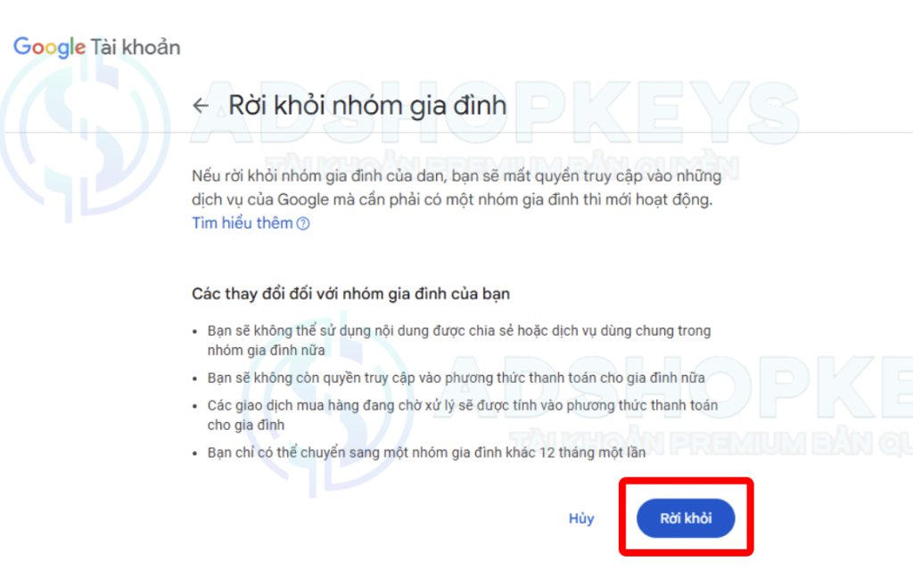Click the faint dollar watermark logo behind bullets
Viewport: 913px width, 569px height.
328,407
